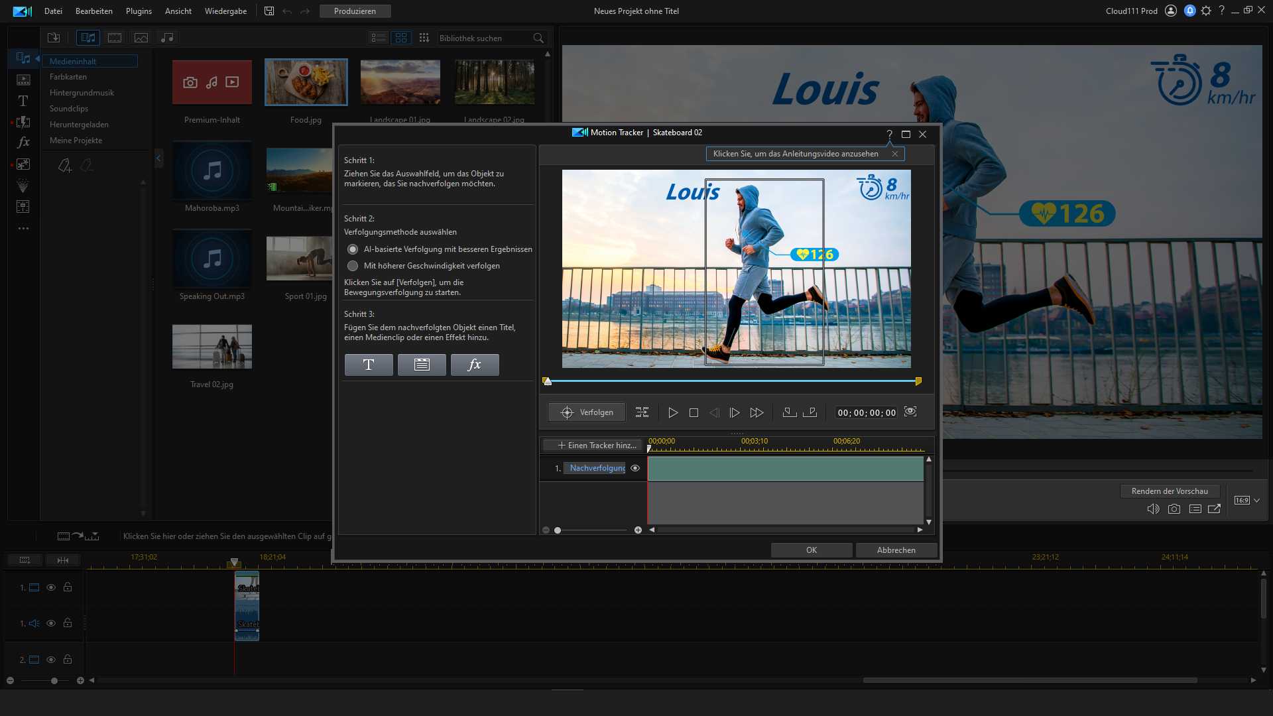Play the motion tracker preview
1273x716 pixels.
(x=673, y=412)
